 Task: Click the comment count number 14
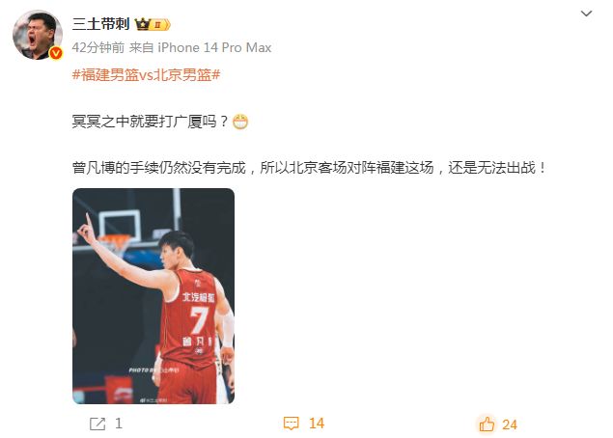pos(317,424)
